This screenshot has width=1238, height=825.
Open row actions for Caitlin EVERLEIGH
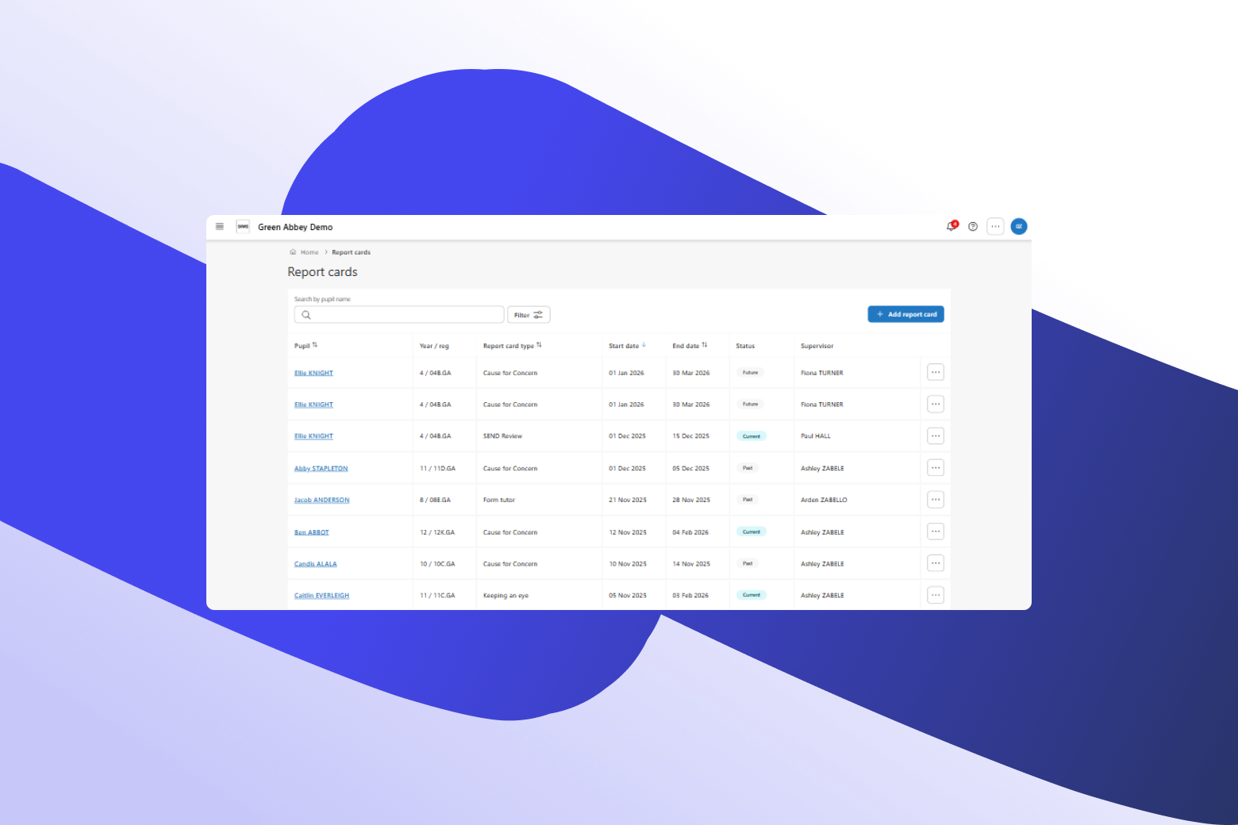click(936, 595)
